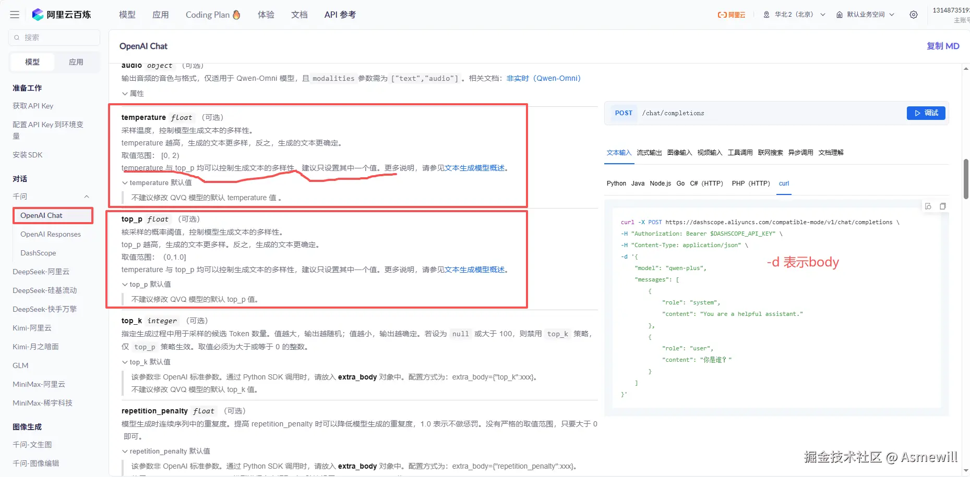Switch to the 视频输入 example tab
The width and height of the screenshot is (970, 477).
pos(710,153)
